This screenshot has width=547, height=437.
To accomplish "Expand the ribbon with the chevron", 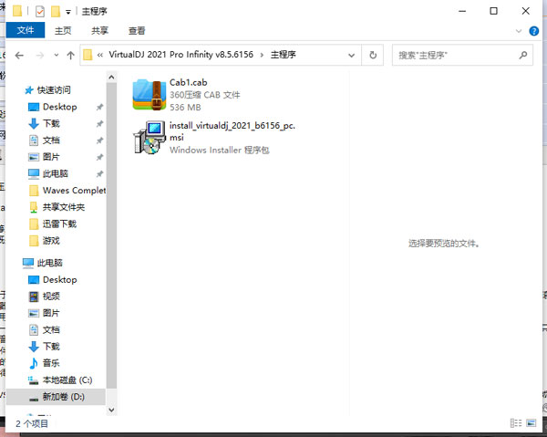I will click(519, 31).
